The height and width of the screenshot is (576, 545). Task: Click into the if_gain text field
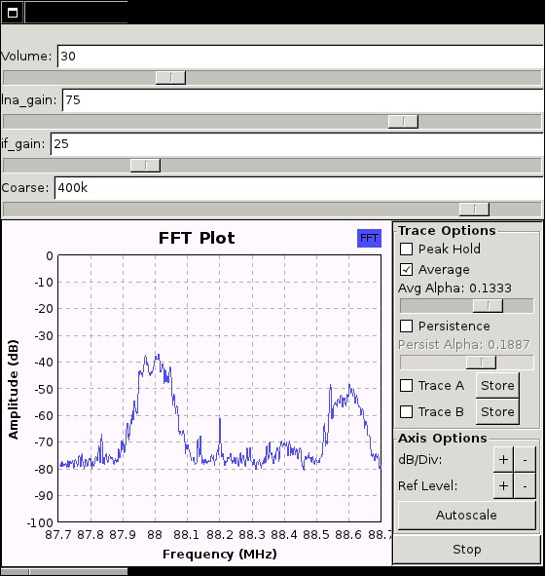click(x=297, y=143)
